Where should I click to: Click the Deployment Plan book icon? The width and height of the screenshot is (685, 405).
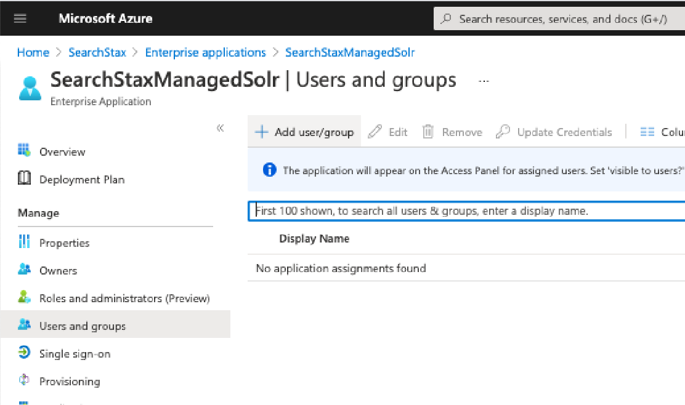point(24,178)
